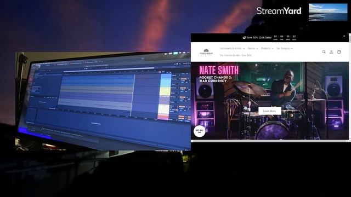The width and height of the screenshot is (351, 197).
Task: Click the Nate Smith hero headline
Action: click(x=219, y=70)
